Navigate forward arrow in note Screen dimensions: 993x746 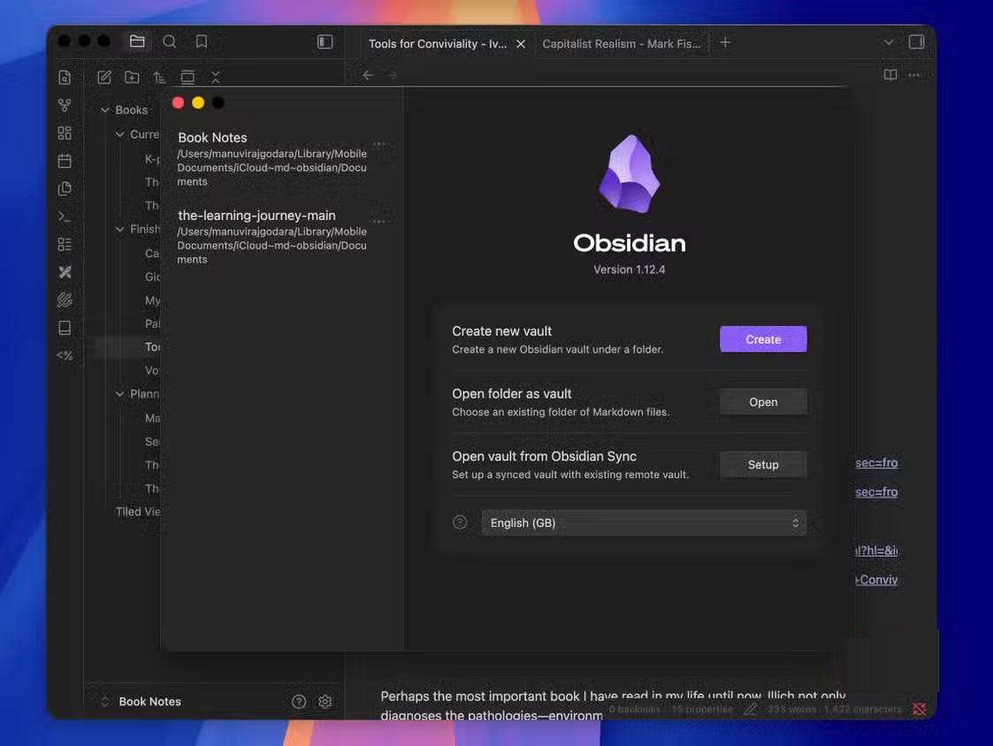tap(392, 75)
